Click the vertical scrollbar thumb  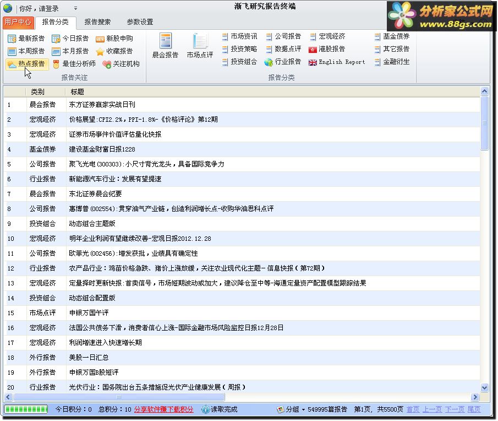tap(484, 123)
